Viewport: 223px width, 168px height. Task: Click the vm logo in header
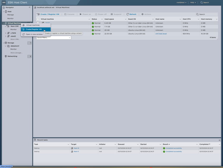pos(4,2)
